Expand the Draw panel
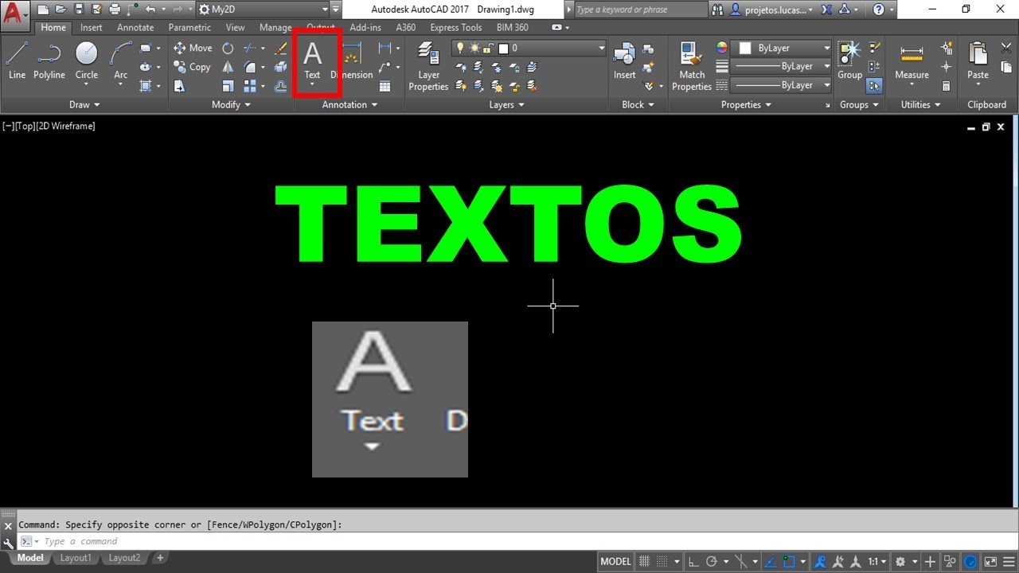 pyautogui.click(x=84, y=104)
